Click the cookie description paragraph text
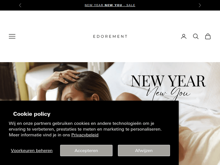 tap(85, 129)
